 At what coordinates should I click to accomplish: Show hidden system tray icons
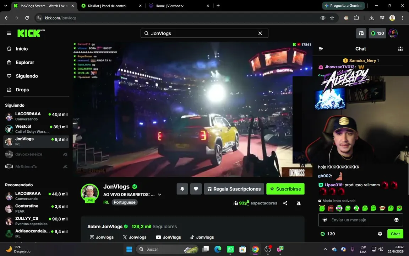(x=325, y=249)
